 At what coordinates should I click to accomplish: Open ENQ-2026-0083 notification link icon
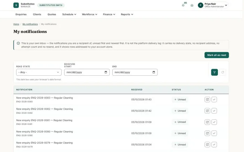click(x=207, y=100)
